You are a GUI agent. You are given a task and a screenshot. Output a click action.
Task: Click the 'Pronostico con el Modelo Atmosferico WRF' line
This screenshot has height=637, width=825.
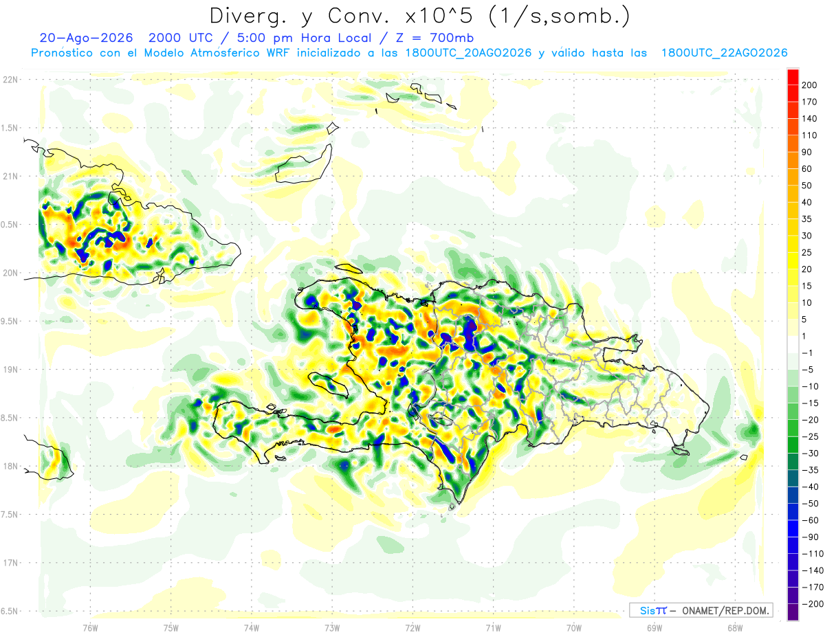(409, 53)
